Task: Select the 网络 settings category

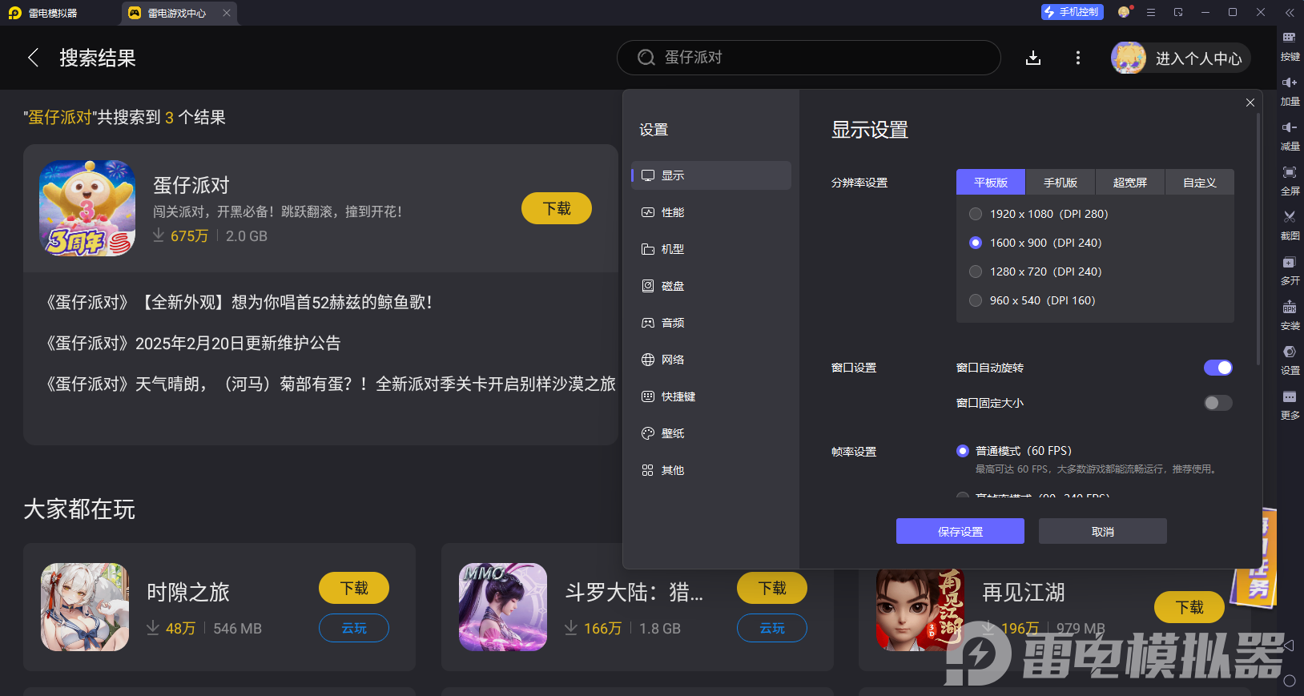Action: pyautogui.click(x=711, y=360)
